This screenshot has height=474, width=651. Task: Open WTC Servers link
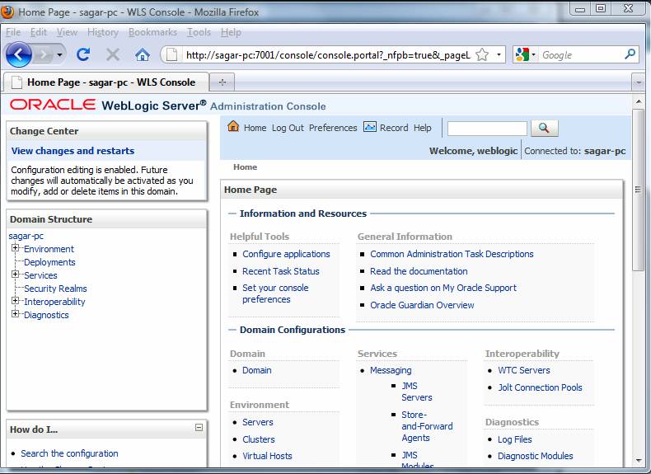(524, 370)
